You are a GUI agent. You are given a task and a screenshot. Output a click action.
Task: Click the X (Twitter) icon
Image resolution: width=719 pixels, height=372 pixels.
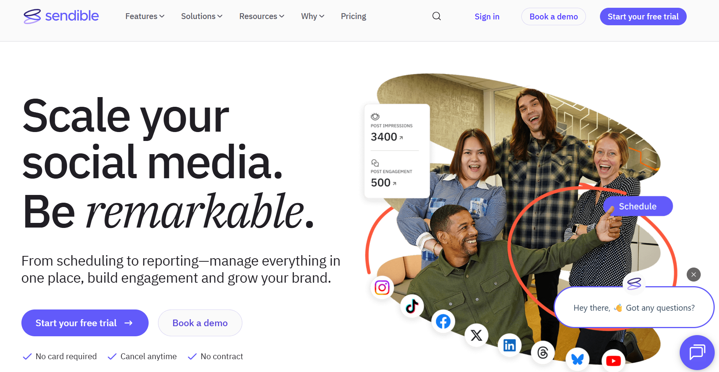(x=476, y=335)
